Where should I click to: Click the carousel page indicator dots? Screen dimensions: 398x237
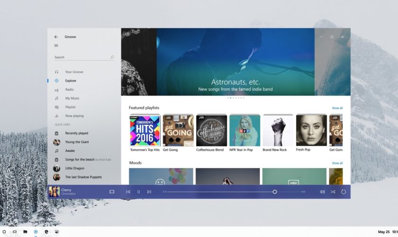tap(236, 98)
